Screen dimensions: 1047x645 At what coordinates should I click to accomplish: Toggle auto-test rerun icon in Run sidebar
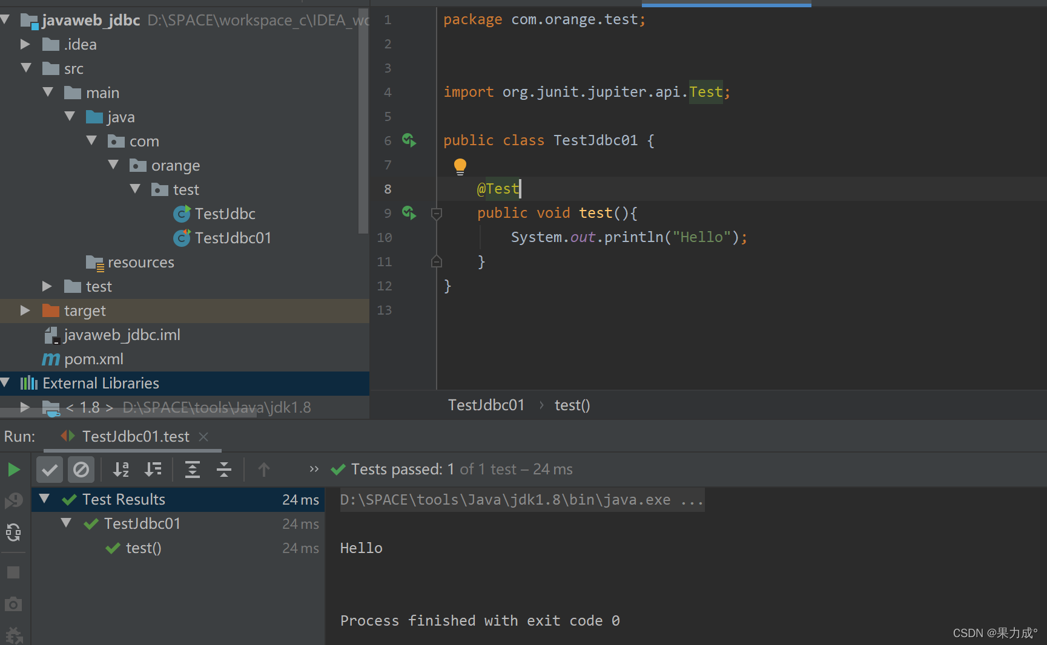13,532
